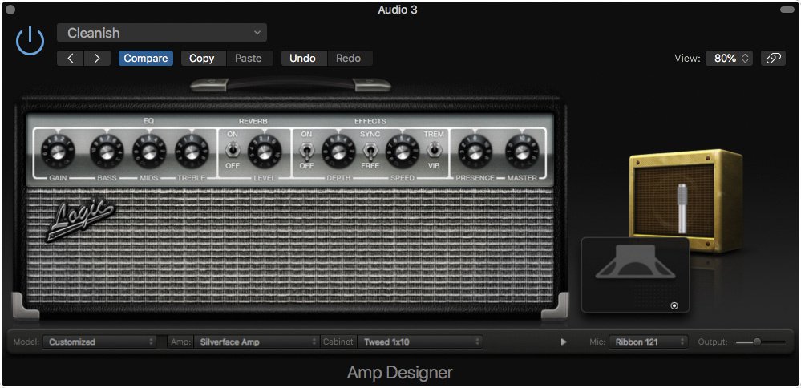Toggle the plug-in power button
This screenshot has height=388, width=801.
(30, 40)
